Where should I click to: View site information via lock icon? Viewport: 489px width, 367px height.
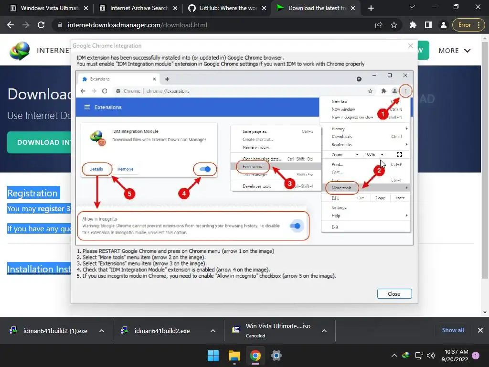[x=60, y=25]
